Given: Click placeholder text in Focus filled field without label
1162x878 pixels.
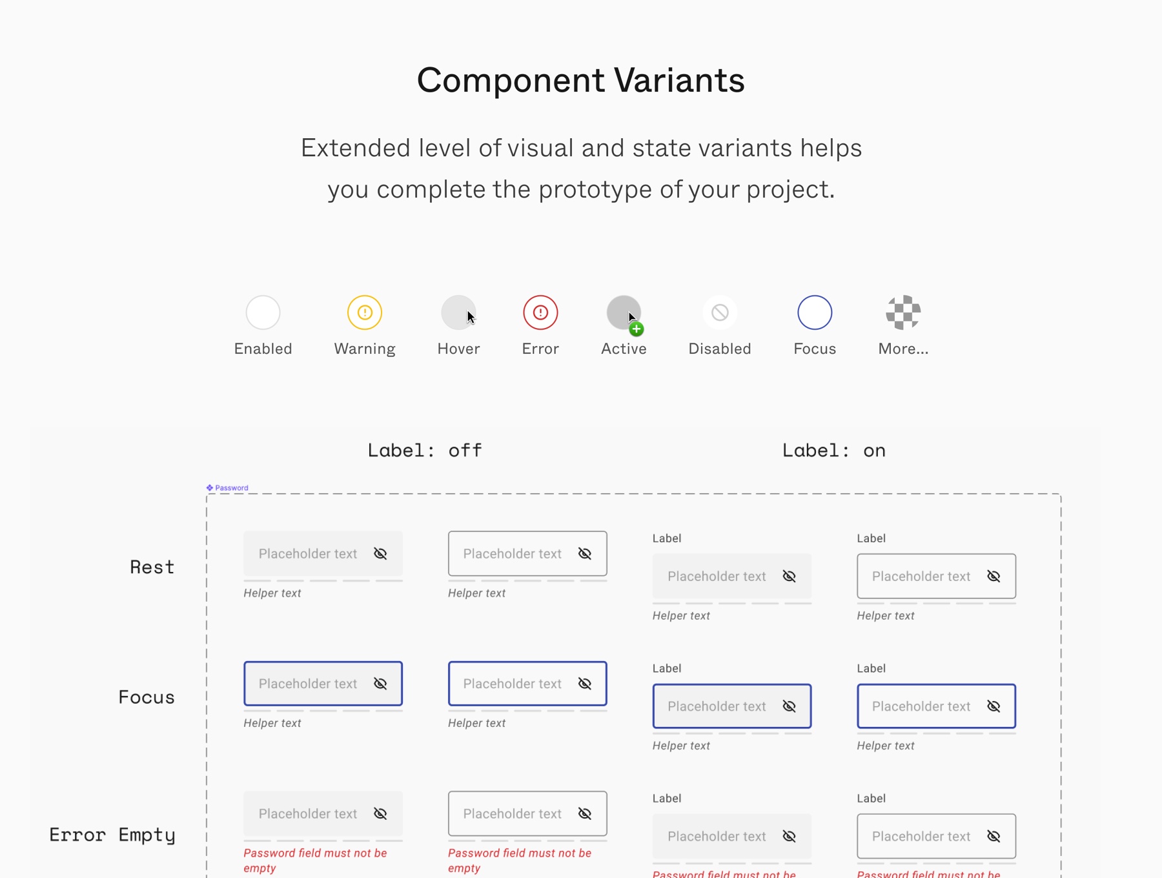Looking at the screenshot, I should click(x=308, y=684).
